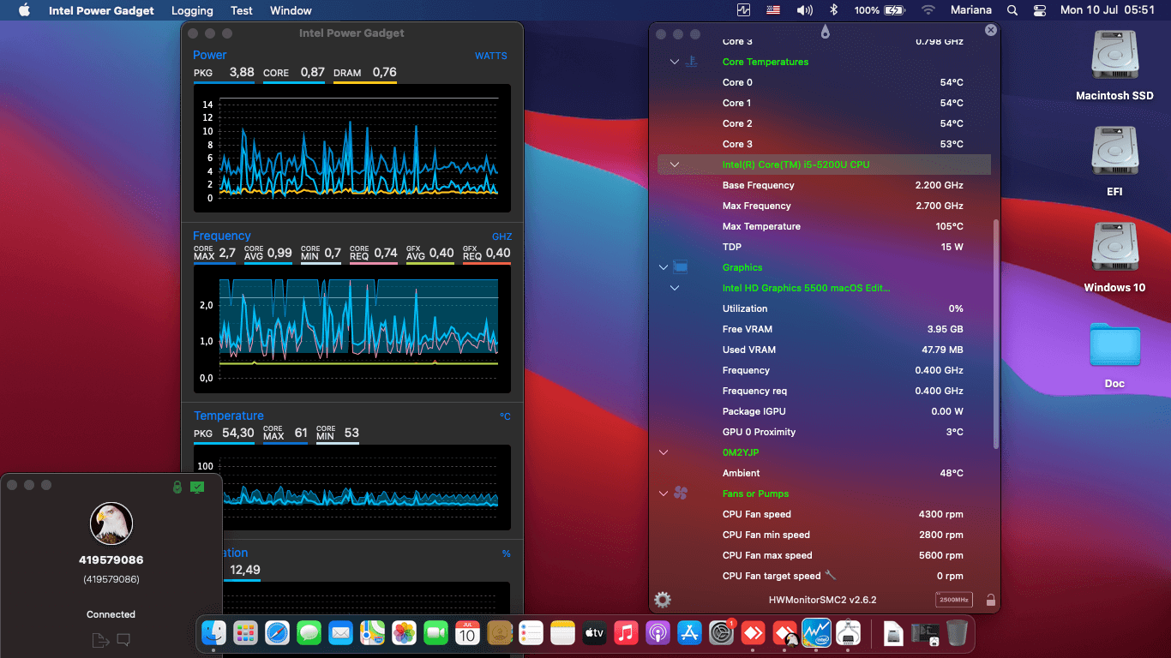The width and height of the screenshot is (1171, 658).
Task: Open the Test menu
Action: tap(242, 10)
